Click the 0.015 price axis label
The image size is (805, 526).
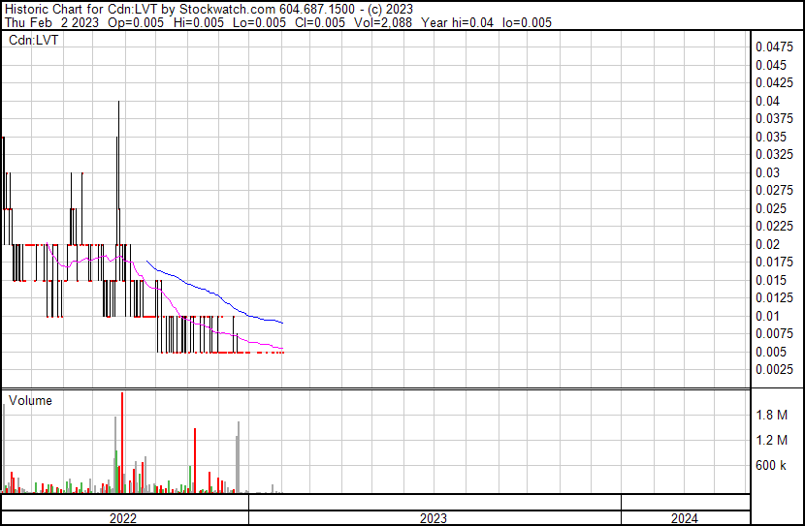(771, 280)
